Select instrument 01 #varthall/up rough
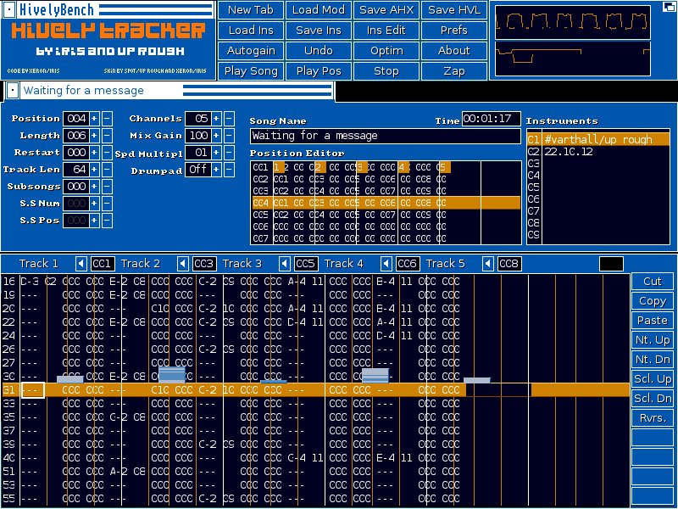The image size is (678, 509). (x=598, y=139)
